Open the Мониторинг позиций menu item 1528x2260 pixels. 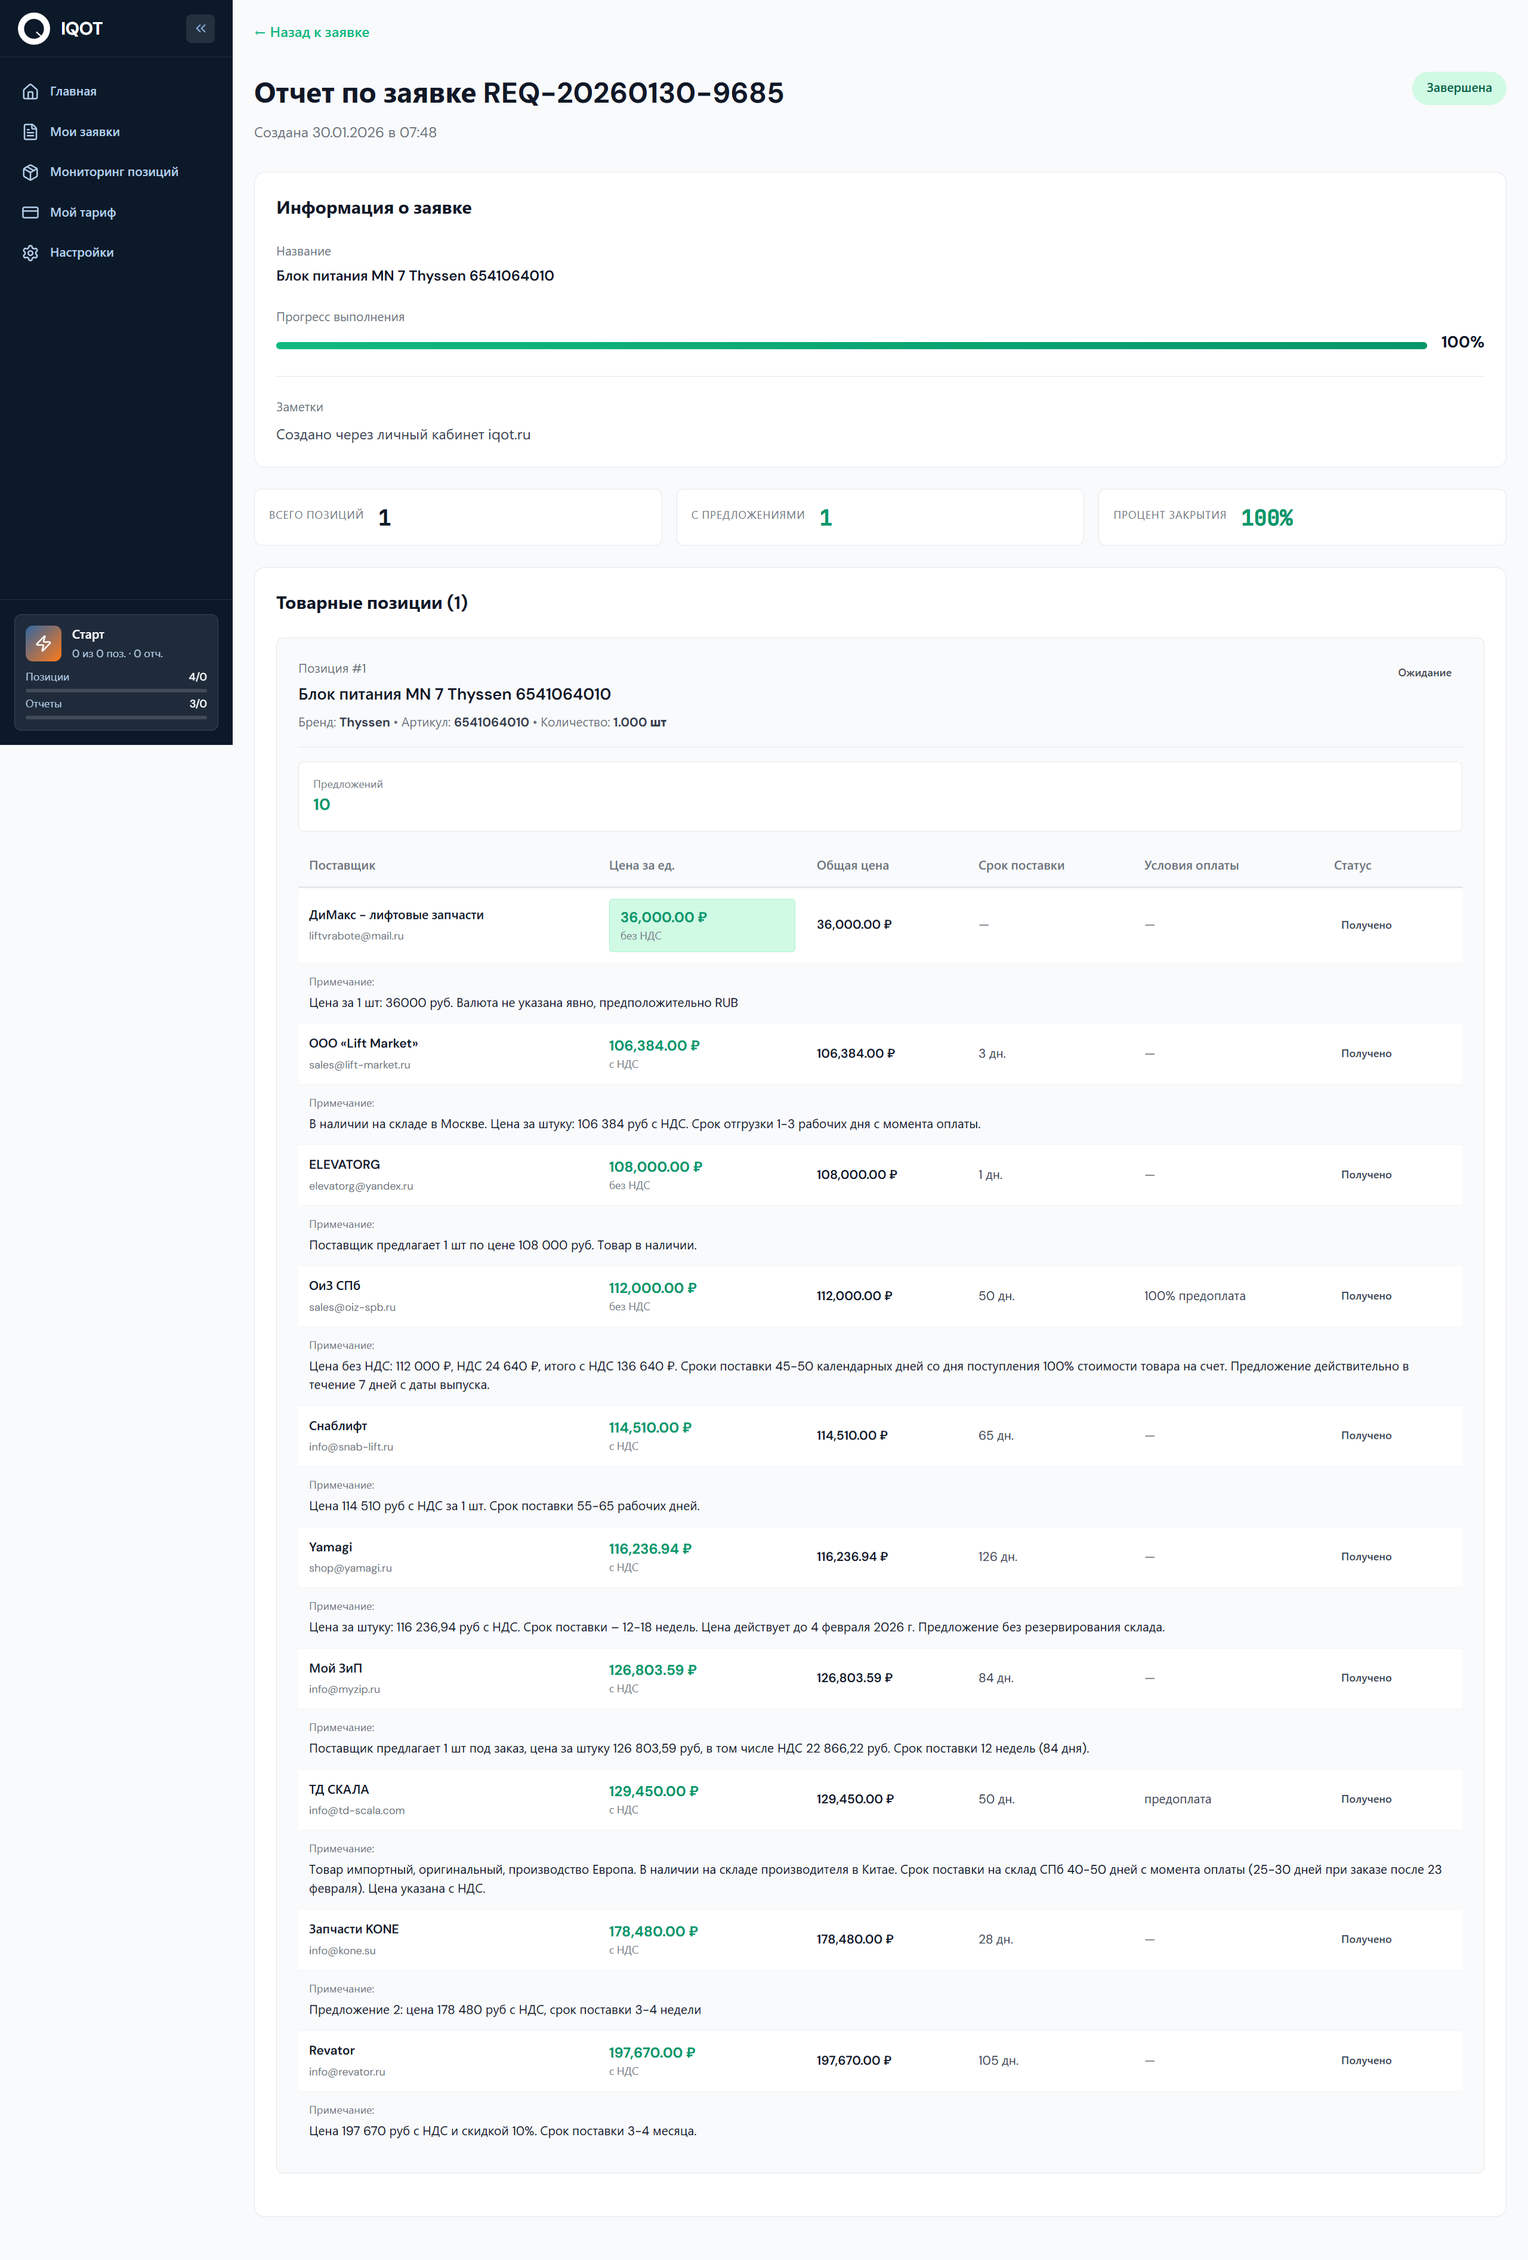tap(114, 172)
